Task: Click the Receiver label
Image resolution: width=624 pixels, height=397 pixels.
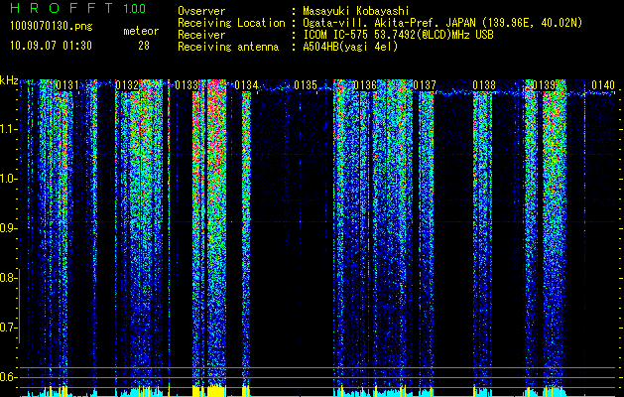Action: point(201,35)
